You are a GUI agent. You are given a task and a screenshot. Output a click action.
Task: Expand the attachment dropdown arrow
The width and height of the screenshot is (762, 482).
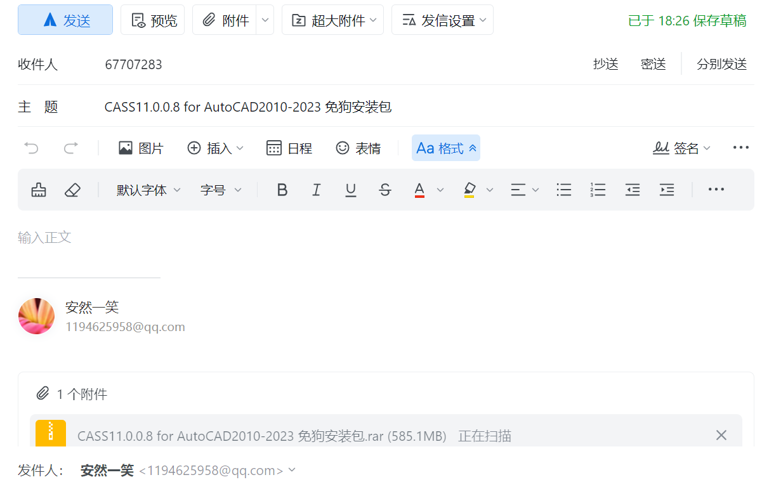point(265,20)
